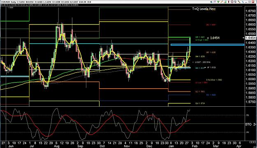The width and height of the screenshot is (257, 148).
Task: Click 1.6600 on the price axis
Action: (250, 25)
